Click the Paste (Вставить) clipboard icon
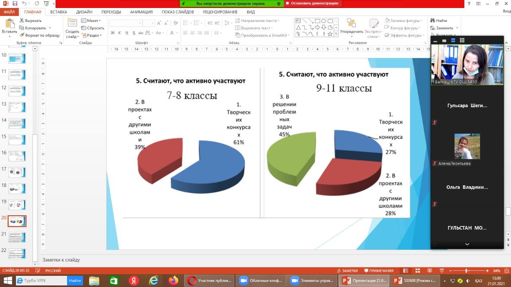Viewport: 511px width, 287px height. 9,25
